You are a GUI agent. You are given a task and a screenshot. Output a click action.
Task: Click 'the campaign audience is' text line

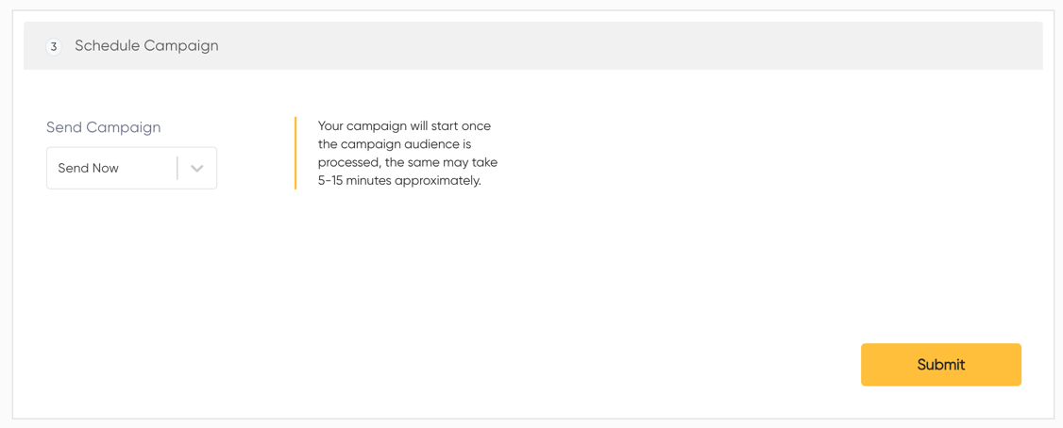394,145
